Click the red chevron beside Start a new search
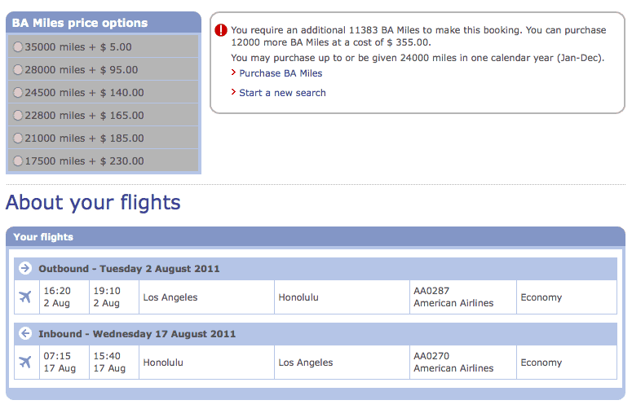This screenshot has height=409, width=632. (234, 93)
